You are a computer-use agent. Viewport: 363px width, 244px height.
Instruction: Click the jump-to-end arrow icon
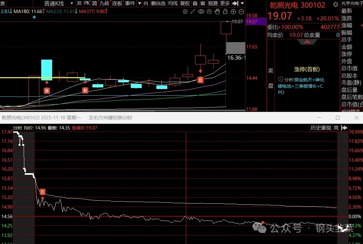pos(235,3)
